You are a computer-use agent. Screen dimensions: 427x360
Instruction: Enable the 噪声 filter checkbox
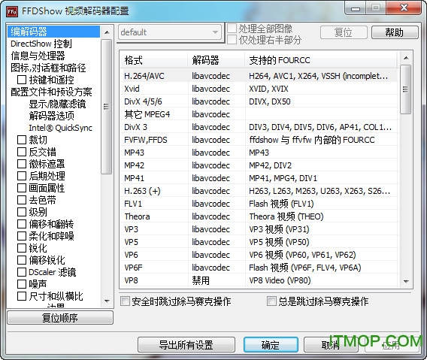tap(22, 284)
